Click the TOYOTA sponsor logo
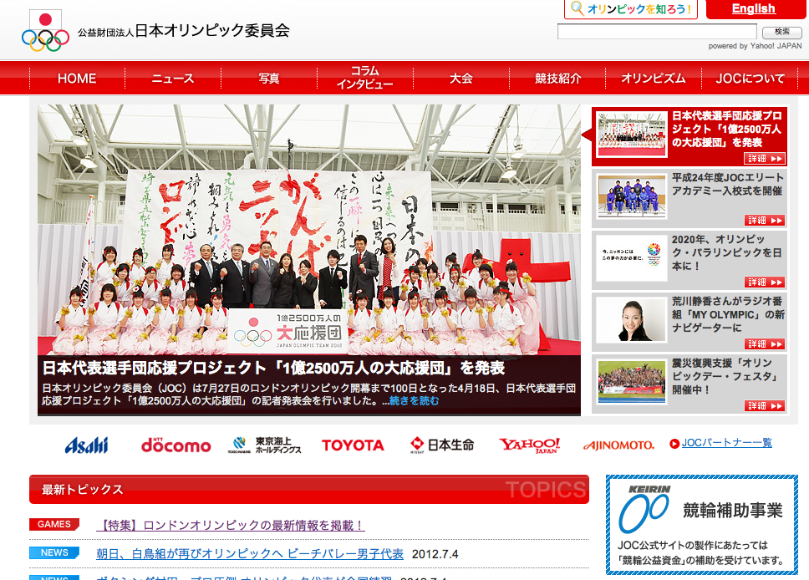Screen dimensions: 809x580 pyautogui.click(x=353, y=445)
